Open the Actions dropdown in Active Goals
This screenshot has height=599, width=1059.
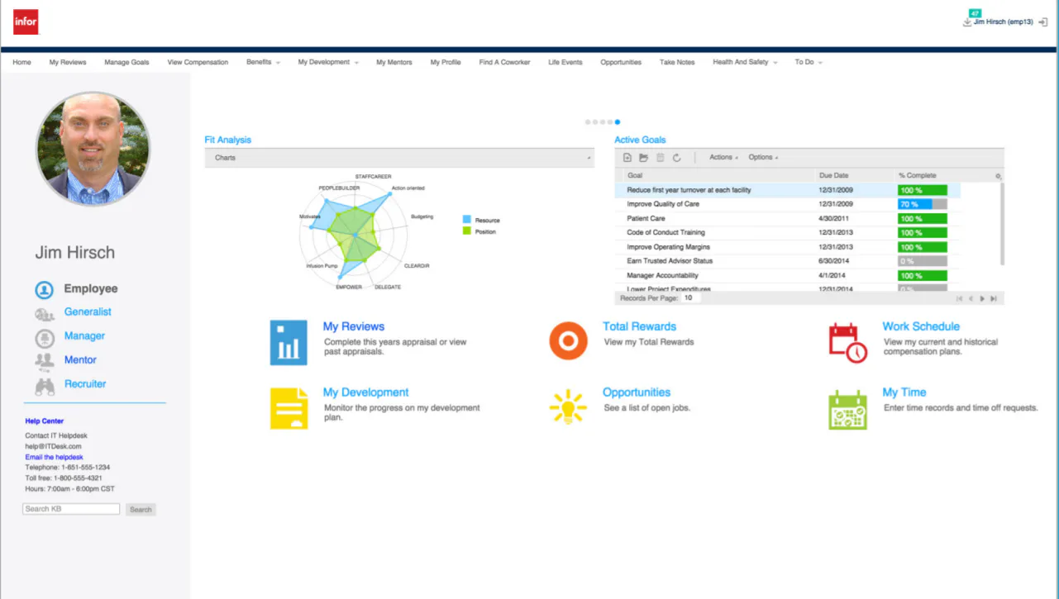coord(720,157)
